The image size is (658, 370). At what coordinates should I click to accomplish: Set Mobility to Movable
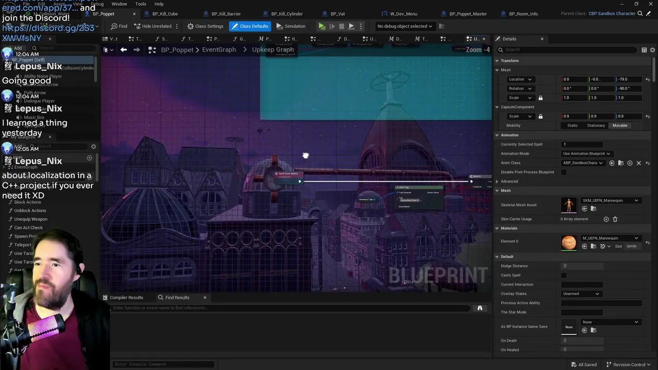click(x=620, y=125)
